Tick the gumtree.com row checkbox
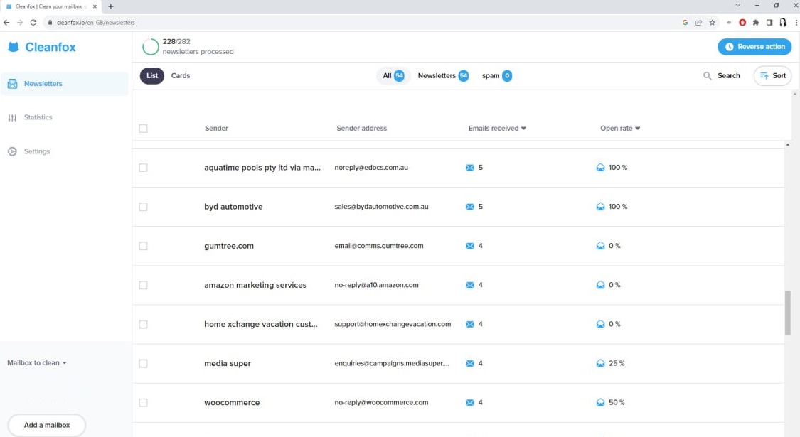Viewport: 800px width, 437px height. click(x=144, y=247)
